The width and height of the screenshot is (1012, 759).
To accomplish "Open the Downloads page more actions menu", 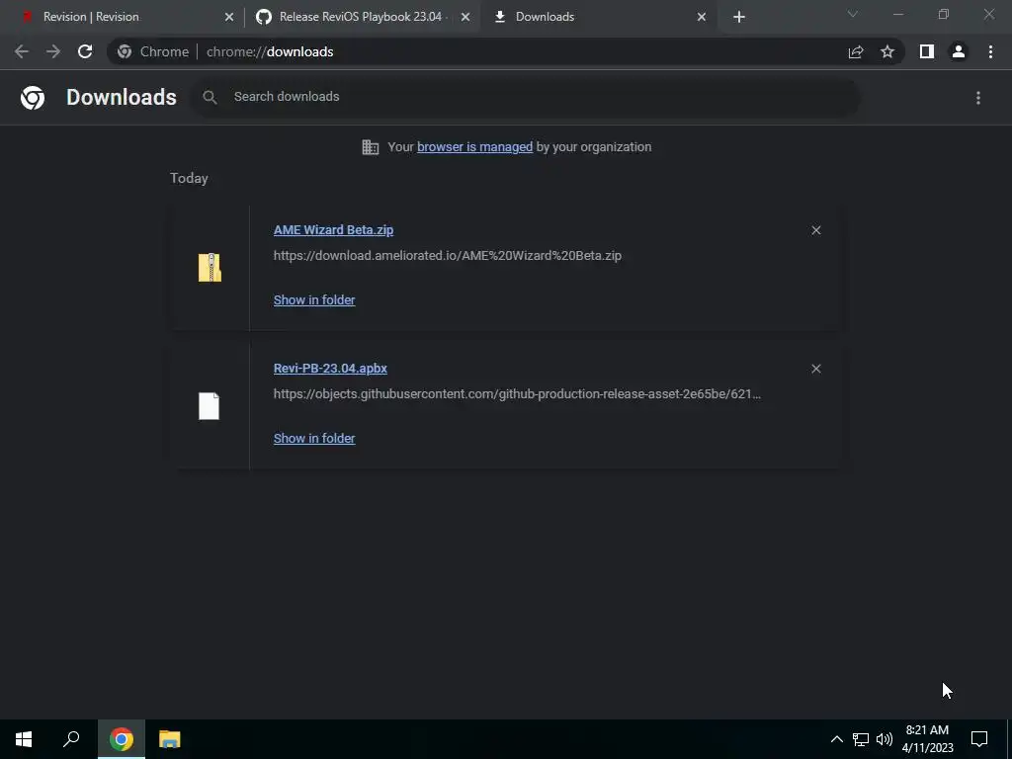I will [x=978, y=98].
